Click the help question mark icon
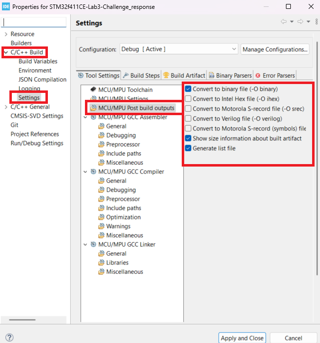320x343 pixels. pos(9,338)
